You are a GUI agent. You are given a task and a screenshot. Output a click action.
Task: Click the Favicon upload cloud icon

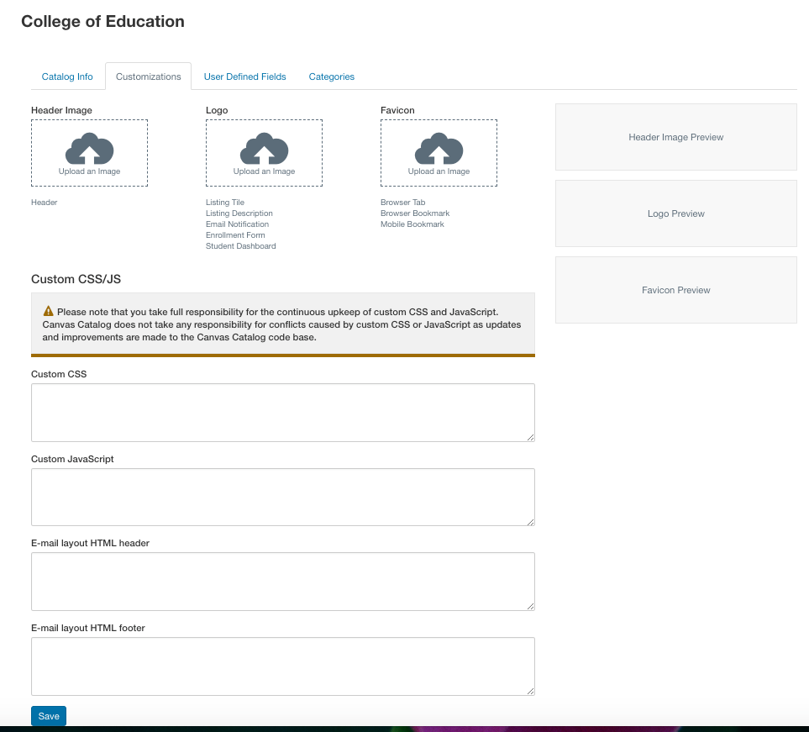pyautogui.click(x=439, y=149)
